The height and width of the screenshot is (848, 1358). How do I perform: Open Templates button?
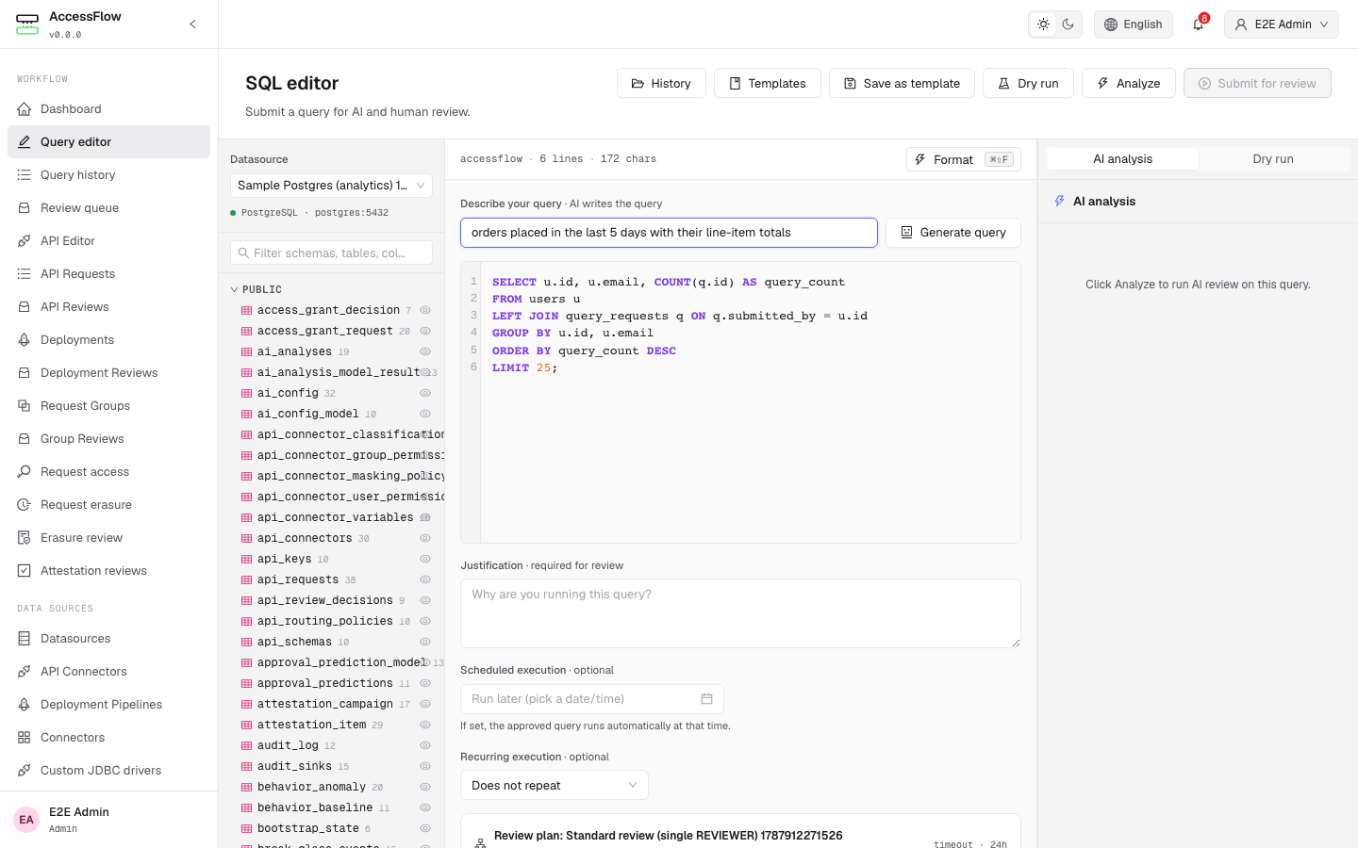(767, 83)
